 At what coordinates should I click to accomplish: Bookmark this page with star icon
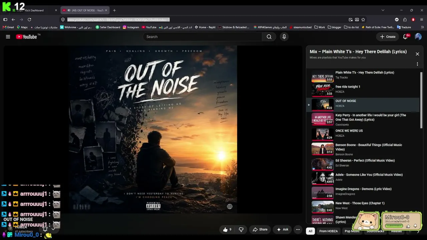click(x=363, y=20)
